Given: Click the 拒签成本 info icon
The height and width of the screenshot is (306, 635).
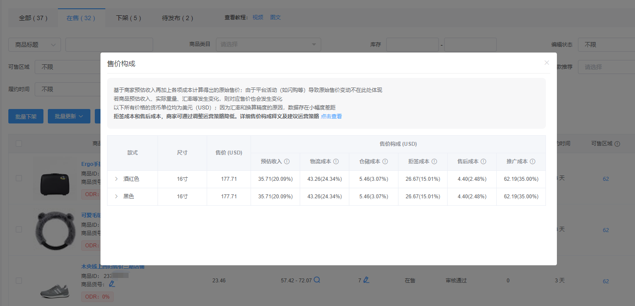Looking at the screenshot, I should coord(435,161).
